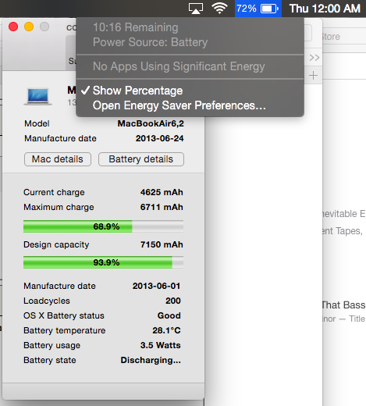Click the Battery state label
The width and height of the screenshot is (366, 406).
click(50, 360)
